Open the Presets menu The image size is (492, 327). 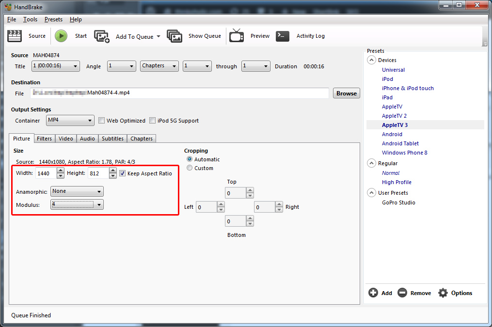click(x=53, y=19)
